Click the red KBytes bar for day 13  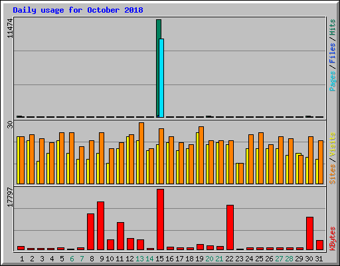click(x=140, y=245)
